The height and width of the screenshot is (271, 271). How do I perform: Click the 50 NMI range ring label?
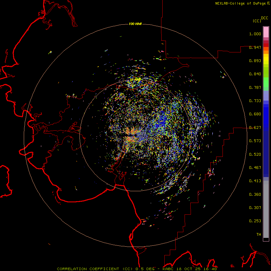click(x=135, y=80)
